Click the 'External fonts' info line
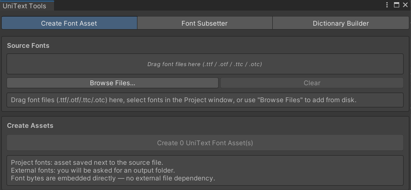 pos(93,170)
